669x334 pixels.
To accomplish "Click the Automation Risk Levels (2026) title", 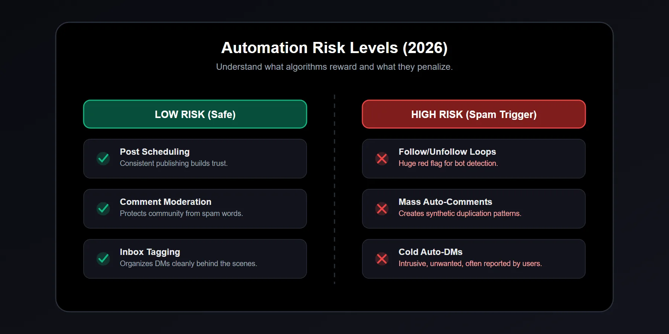I will click(x=334, y=48).
